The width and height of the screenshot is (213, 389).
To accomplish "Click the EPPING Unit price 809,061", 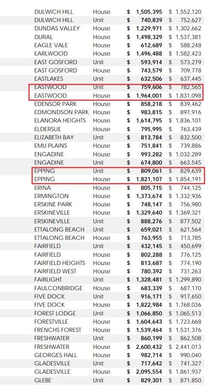I will pyautogui.click(x=151, y=171).
